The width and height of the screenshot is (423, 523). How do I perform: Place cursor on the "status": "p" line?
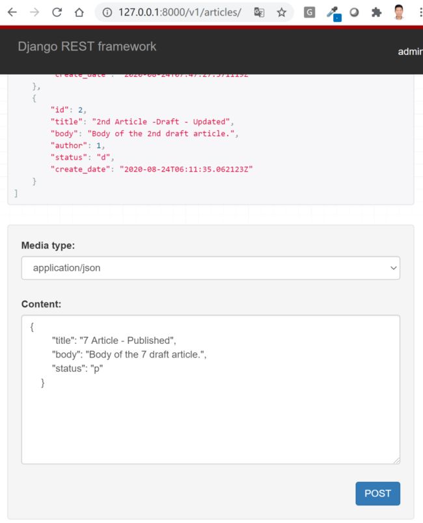click(77, 369)
